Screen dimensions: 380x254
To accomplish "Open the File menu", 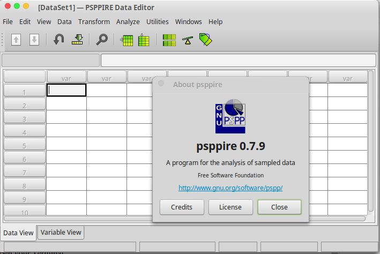I will pos(8,21).
